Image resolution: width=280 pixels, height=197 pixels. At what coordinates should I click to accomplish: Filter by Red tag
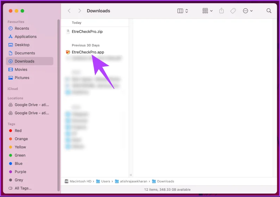30,131
